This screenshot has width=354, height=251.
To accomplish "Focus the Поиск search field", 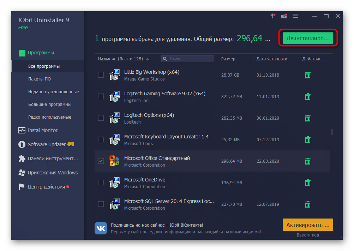I will (x=191, y=59).
